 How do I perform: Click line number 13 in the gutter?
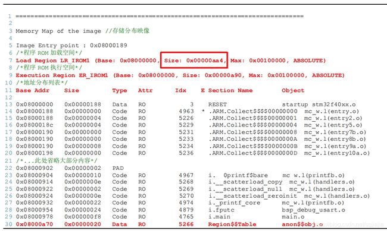pyautogui.click(x=8, y=105)
